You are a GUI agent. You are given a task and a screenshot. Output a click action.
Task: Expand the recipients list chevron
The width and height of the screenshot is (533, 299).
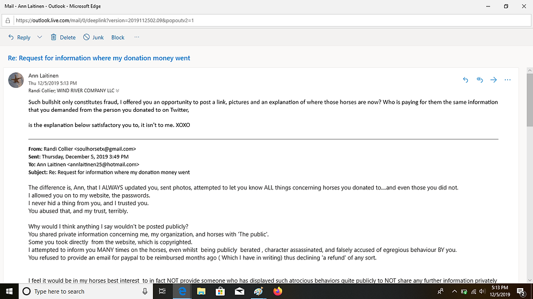tap(117, 91)
